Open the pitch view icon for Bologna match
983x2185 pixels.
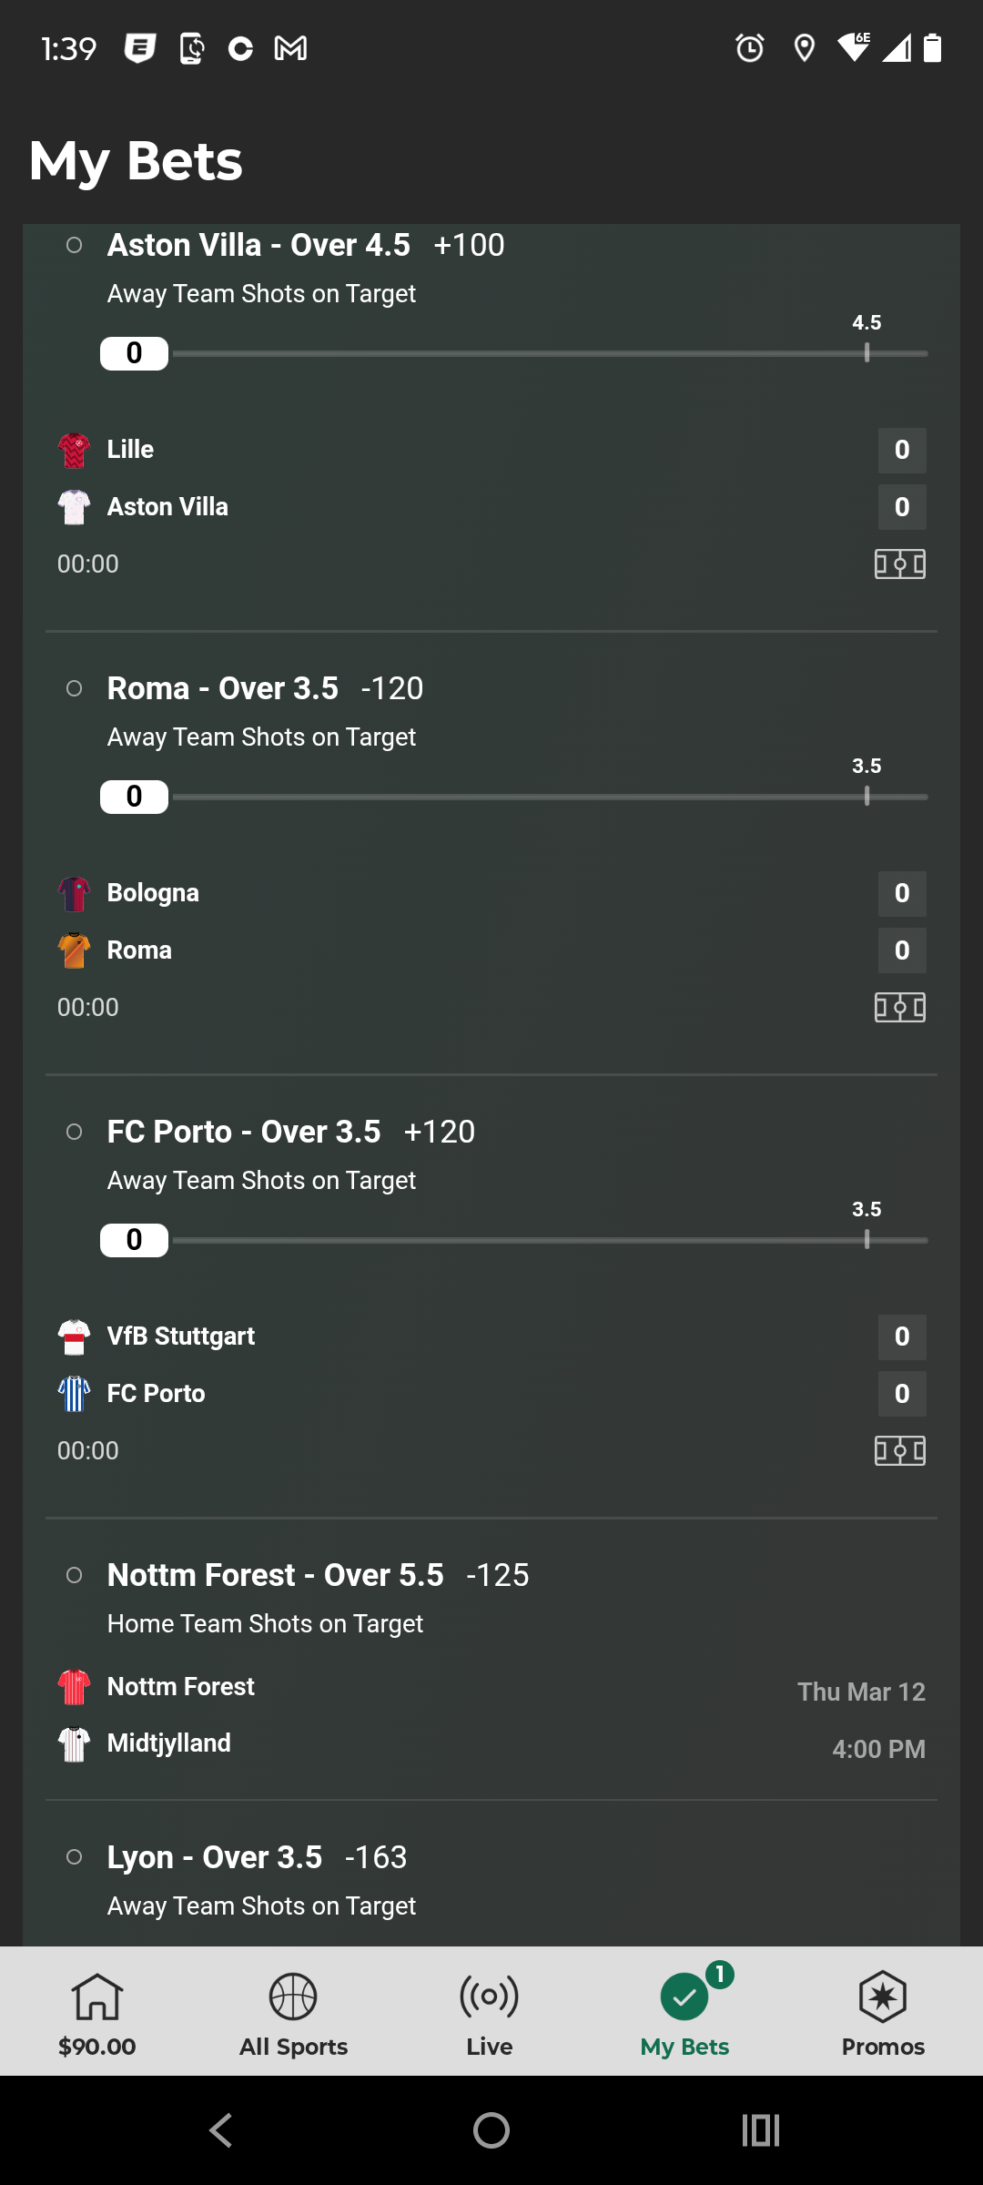click(899, 1008)
